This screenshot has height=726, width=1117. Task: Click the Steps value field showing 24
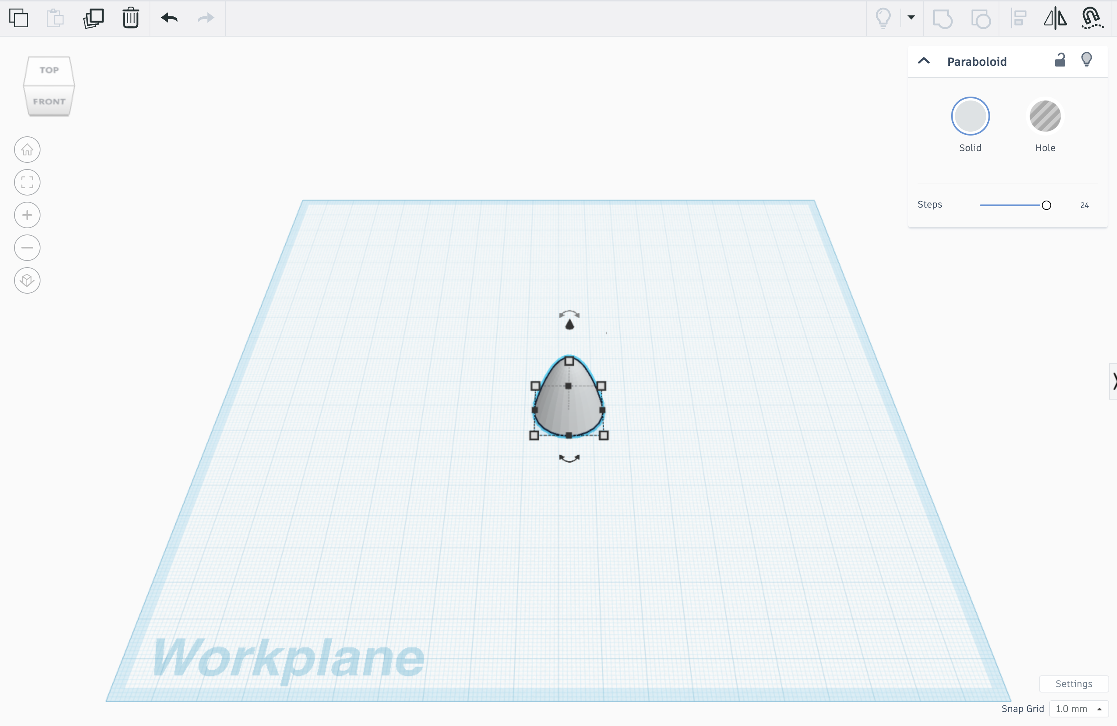click(x=1085, y=205)
